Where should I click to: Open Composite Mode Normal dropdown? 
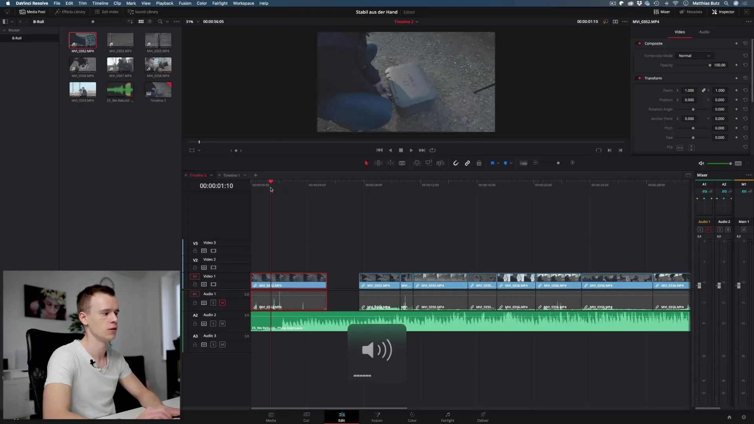pos(694,56)
